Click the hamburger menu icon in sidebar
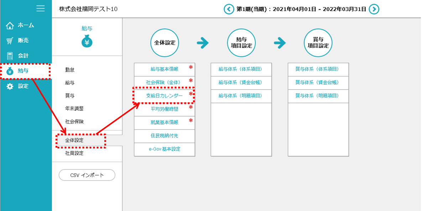Image resolution: width=423 pixels, height=211 pixels. coord(41,9)
